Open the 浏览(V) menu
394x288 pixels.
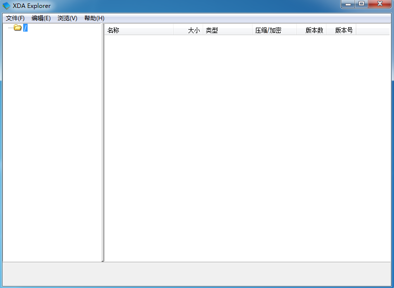coord(68,18)
